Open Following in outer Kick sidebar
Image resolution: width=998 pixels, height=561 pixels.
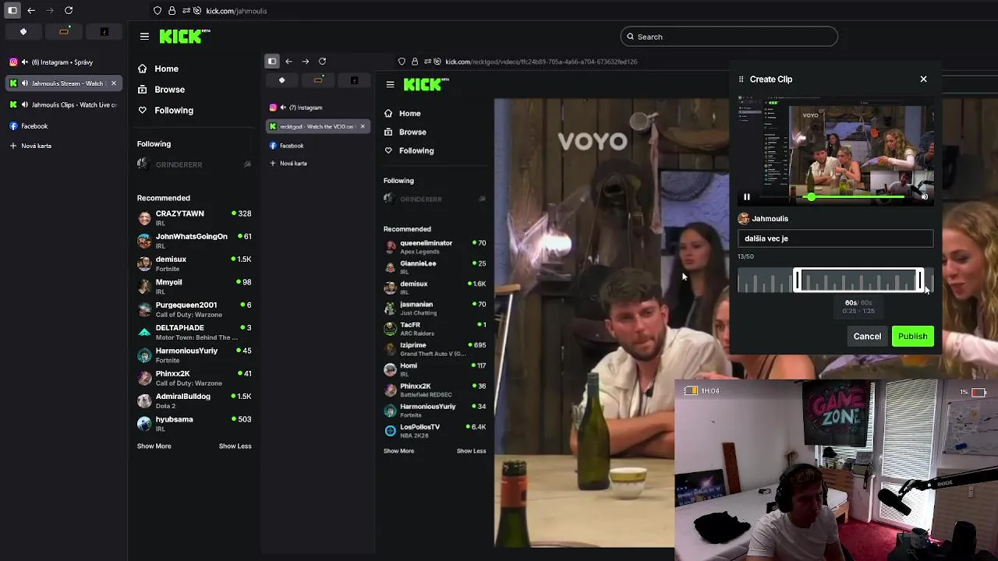(165, 111)
